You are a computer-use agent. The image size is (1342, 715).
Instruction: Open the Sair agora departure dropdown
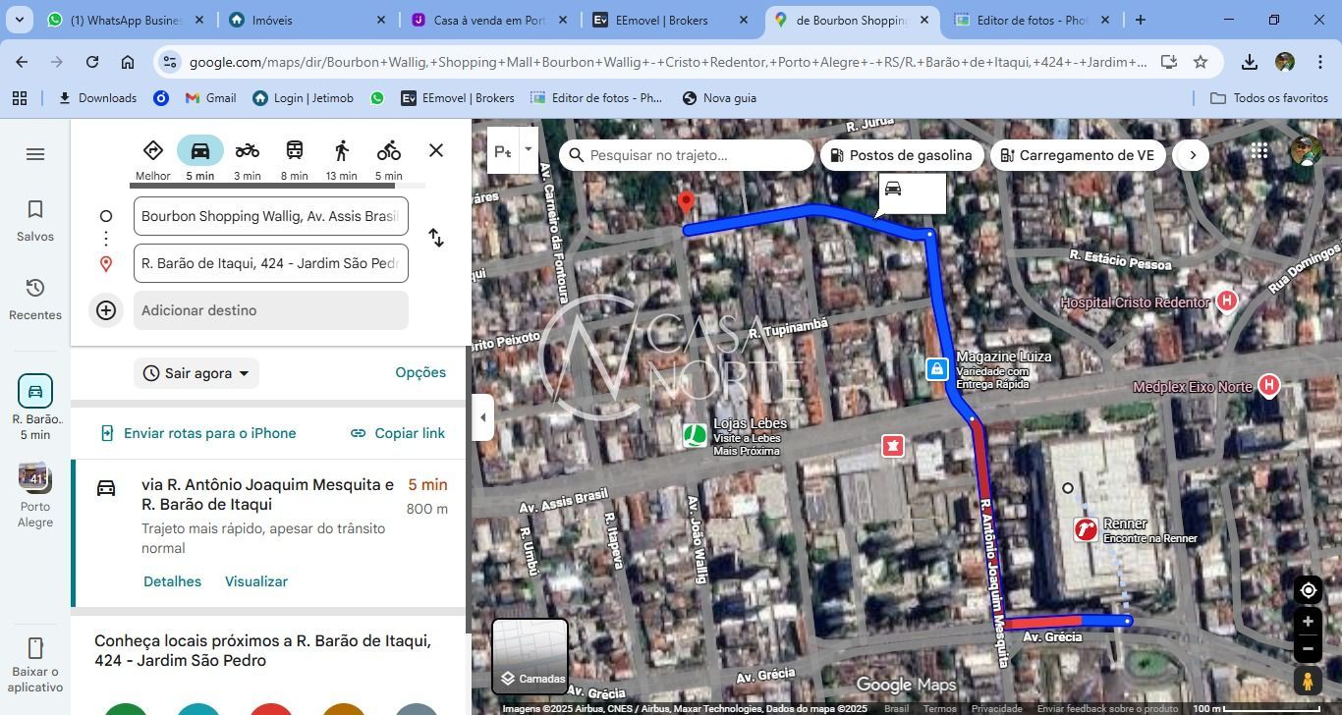[x=196, y=373]
